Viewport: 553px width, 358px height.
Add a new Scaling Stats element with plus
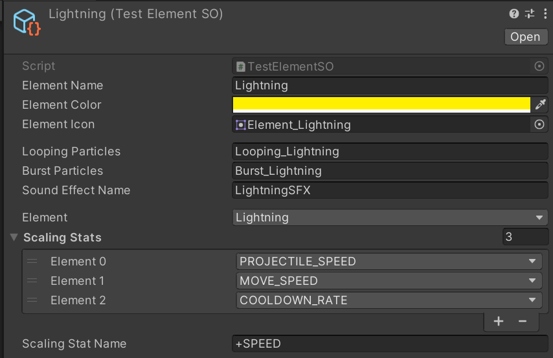click(499, 321)
